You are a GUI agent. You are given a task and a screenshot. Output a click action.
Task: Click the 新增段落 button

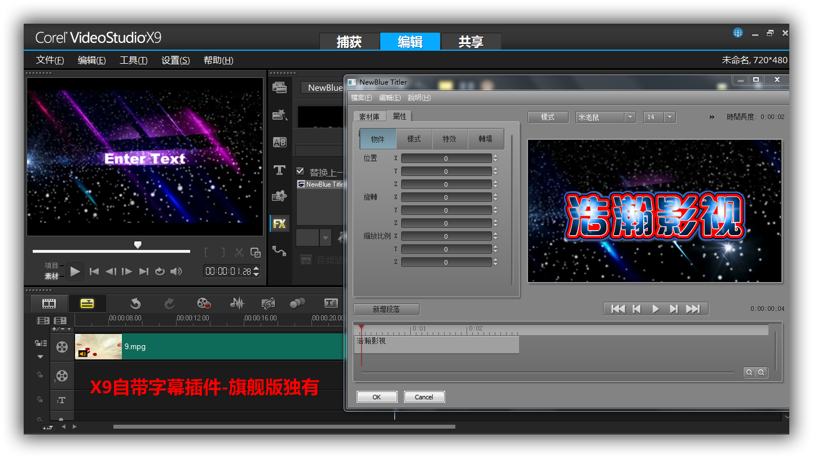(x=386, y=309)
